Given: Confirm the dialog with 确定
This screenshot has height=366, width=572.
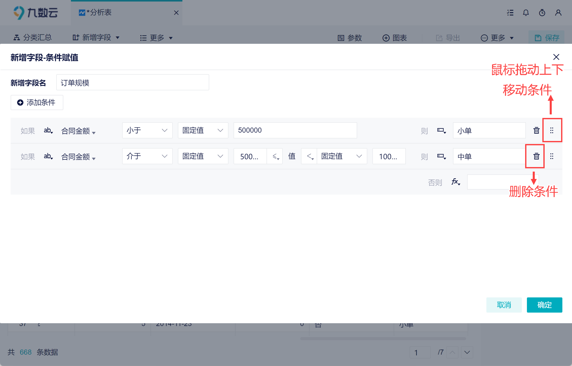Looking at the screenshot, I should point(544,305).
